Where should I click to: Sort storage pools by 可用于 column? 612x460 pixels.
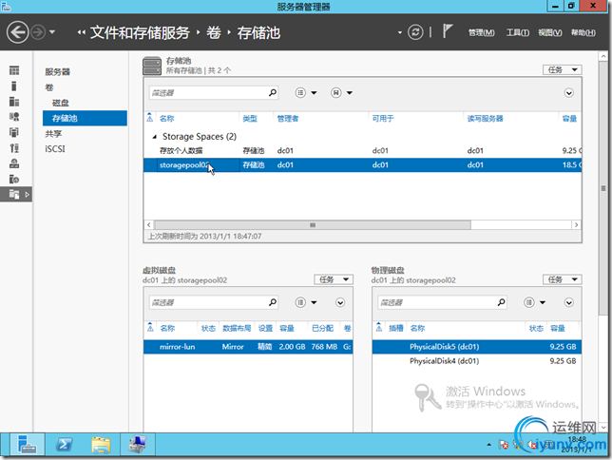383,119
